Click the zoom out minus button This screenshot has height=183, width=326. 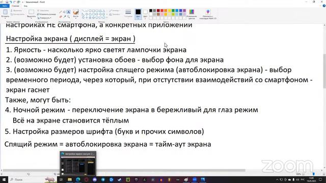coord(304,174)
